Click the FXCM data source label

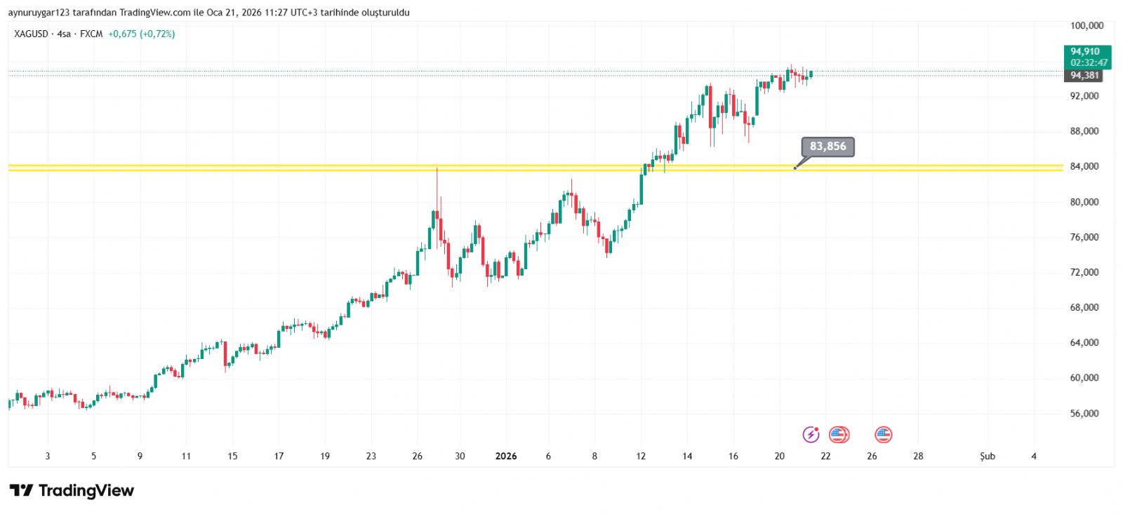click(x=91, y=34)
